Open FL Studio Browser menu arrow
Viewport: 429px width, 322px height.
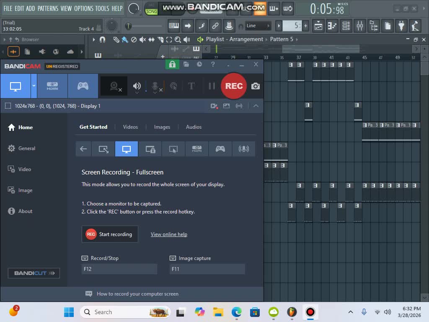4,40
